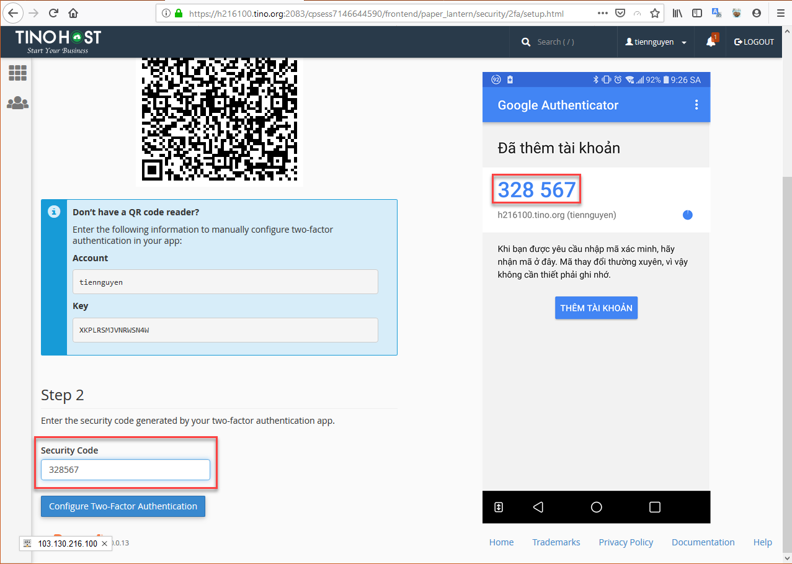The width and height of the screenshot is (792, 564).
Task: Click the two-factor QR code image
Action: 220,120
